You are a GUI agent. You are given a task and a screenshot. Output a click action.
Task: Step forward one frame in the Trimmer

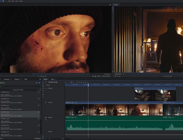pos(45,76)
